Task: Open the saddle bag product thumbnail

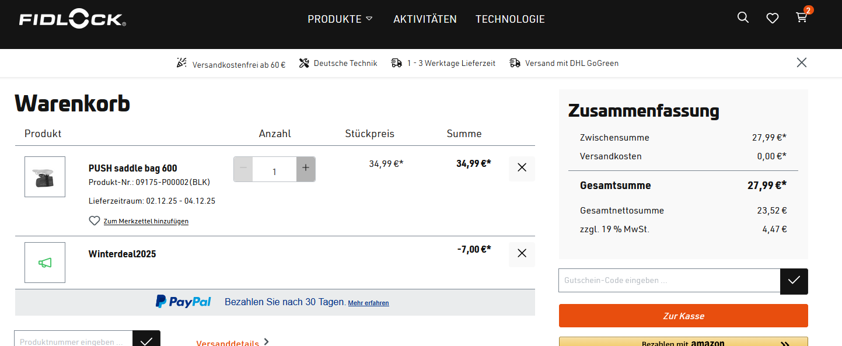Action: click(x=45, y=177)
